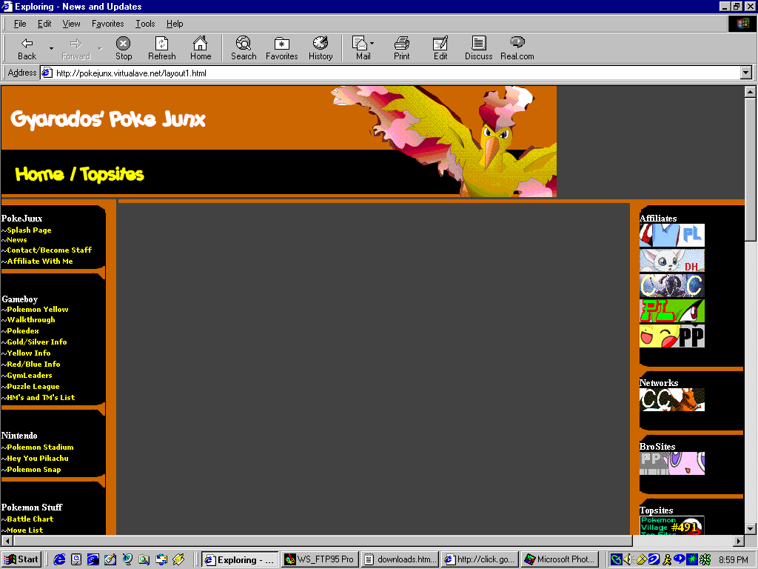This screenshot has height=569, width=758.
Task: Open the GymLeaders link
Action: click(30, 376)
